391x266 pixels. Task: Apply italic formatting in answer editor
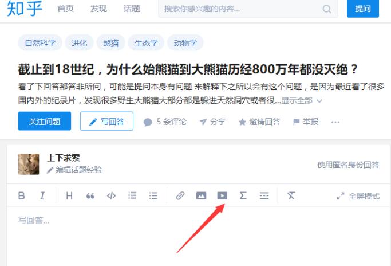pyautogui.click(x=42, y=195)
